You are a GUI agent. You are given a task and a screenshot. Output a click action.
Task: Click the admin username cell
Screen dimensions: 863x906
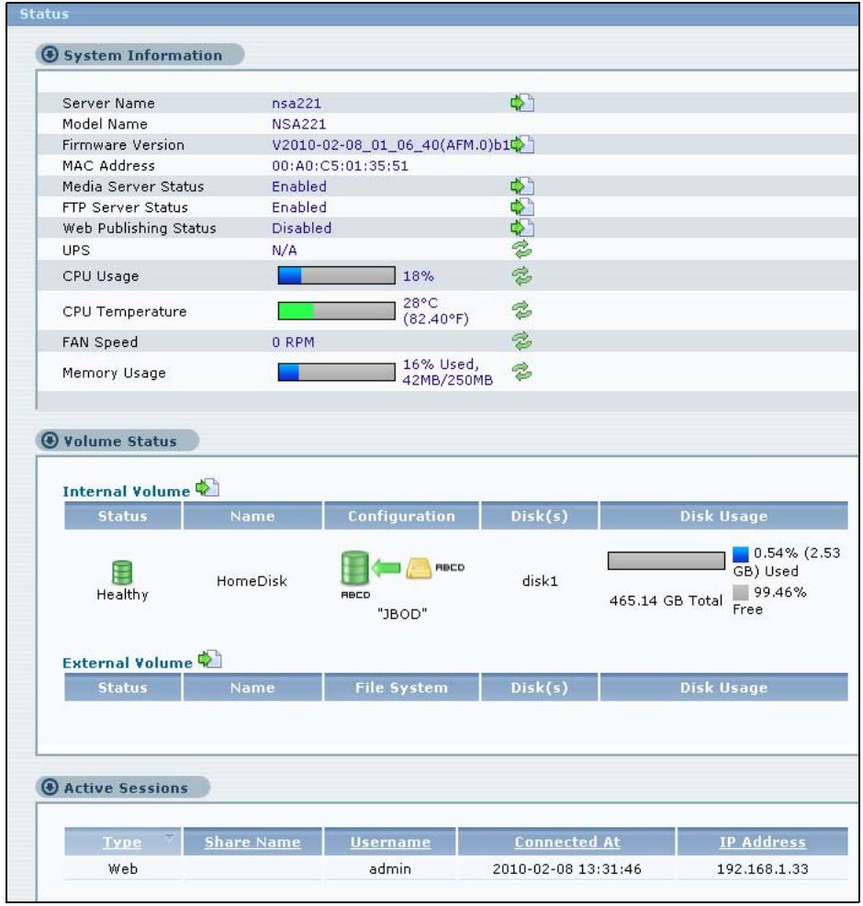(390, 868)
